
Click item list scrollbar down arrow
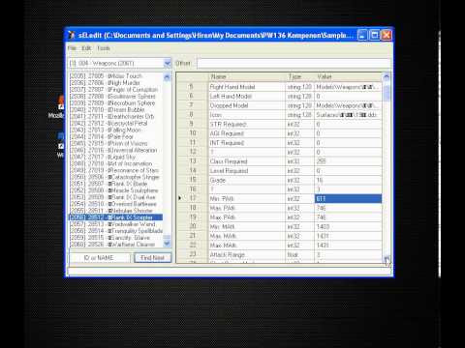pos(167,244)
